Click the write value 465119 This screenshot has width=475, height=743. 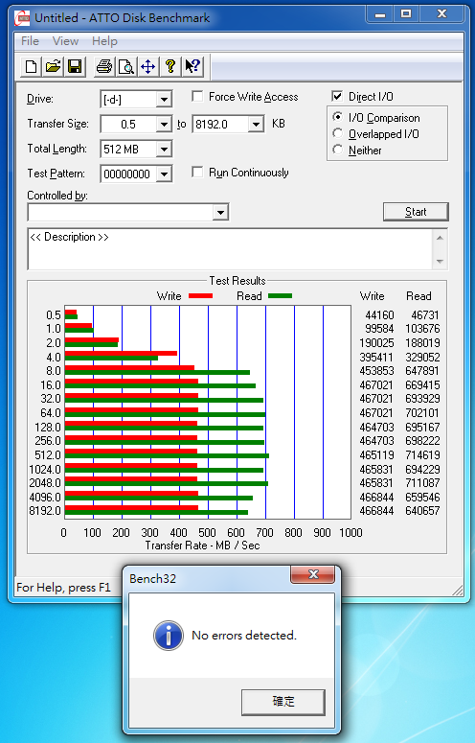[376, 454]
